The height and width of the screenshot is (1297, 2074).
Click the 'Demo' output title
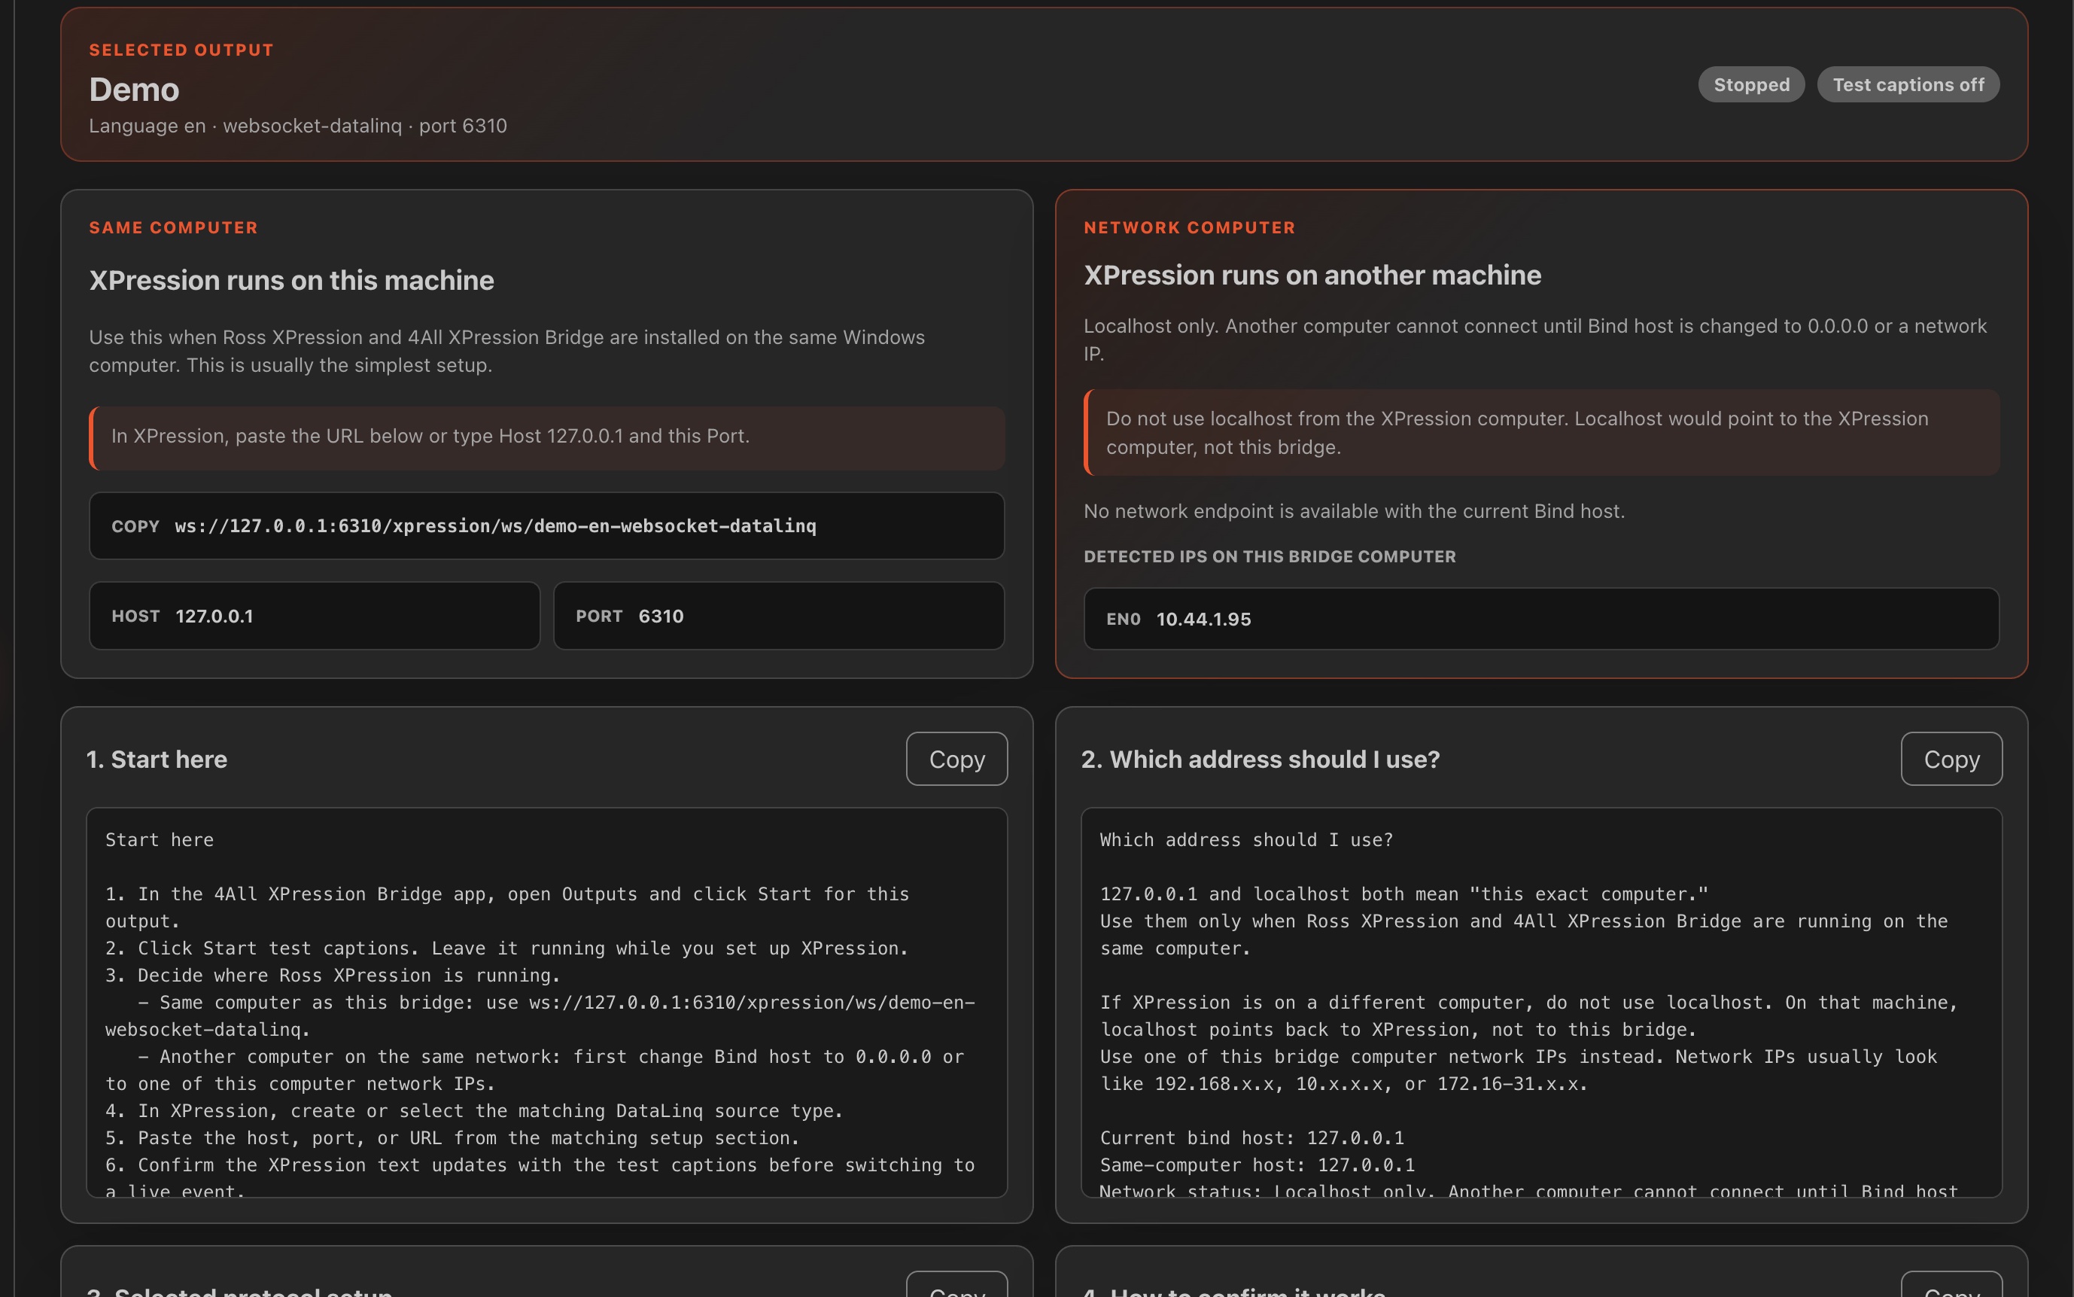click(135, 90)
